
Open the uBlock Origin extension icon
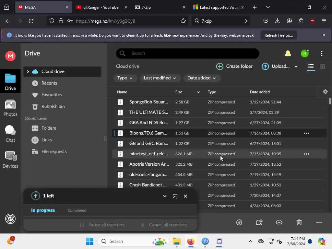tap(312, 21)
